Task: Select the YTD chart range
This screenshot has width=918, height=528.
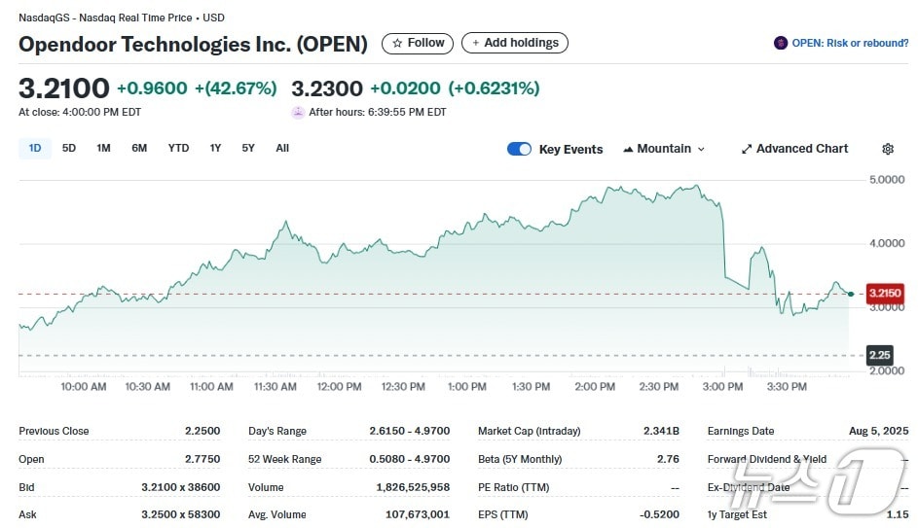Action: pos(178,148)
